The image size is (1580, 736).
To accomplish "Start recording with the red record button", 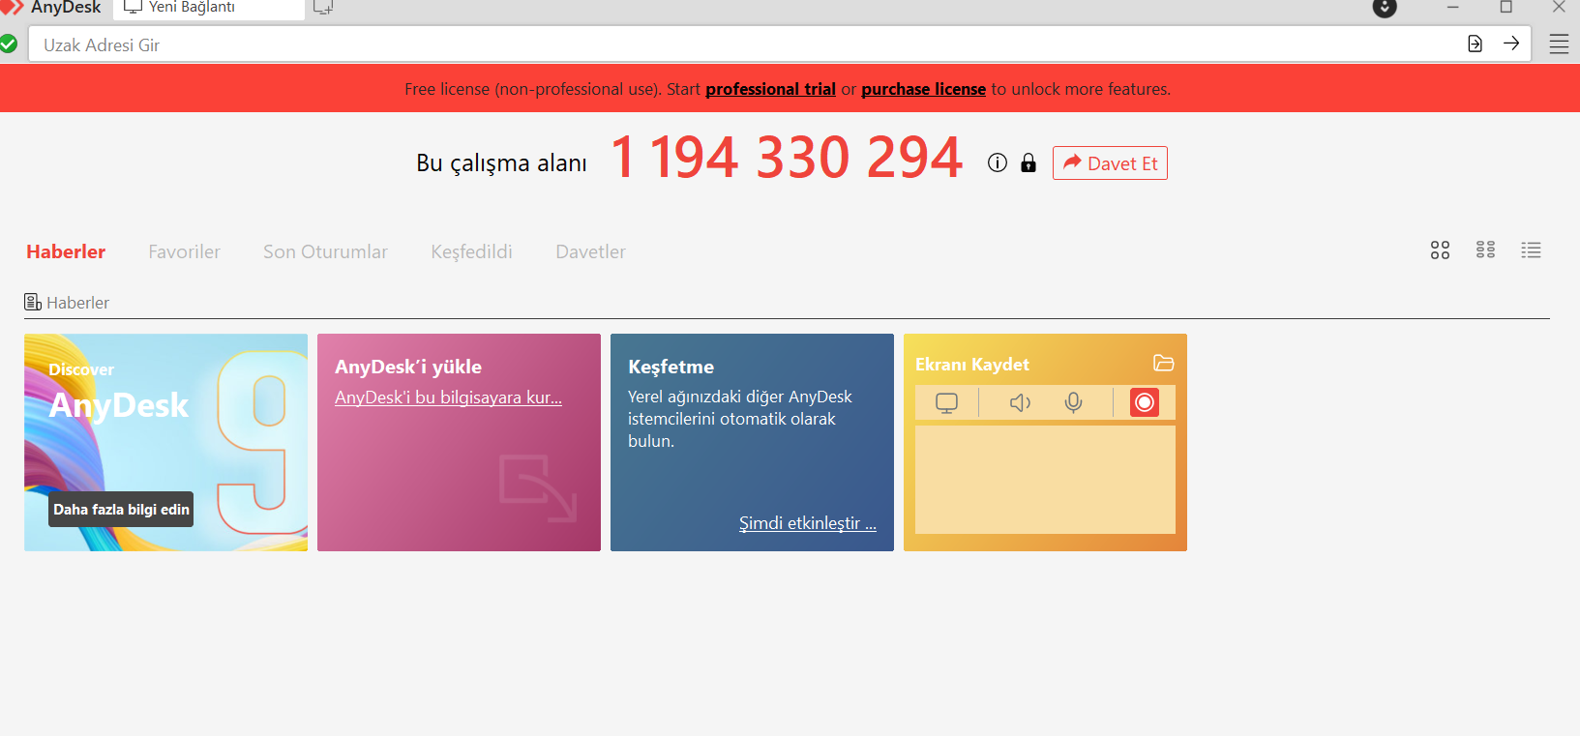I will 1145,402.
